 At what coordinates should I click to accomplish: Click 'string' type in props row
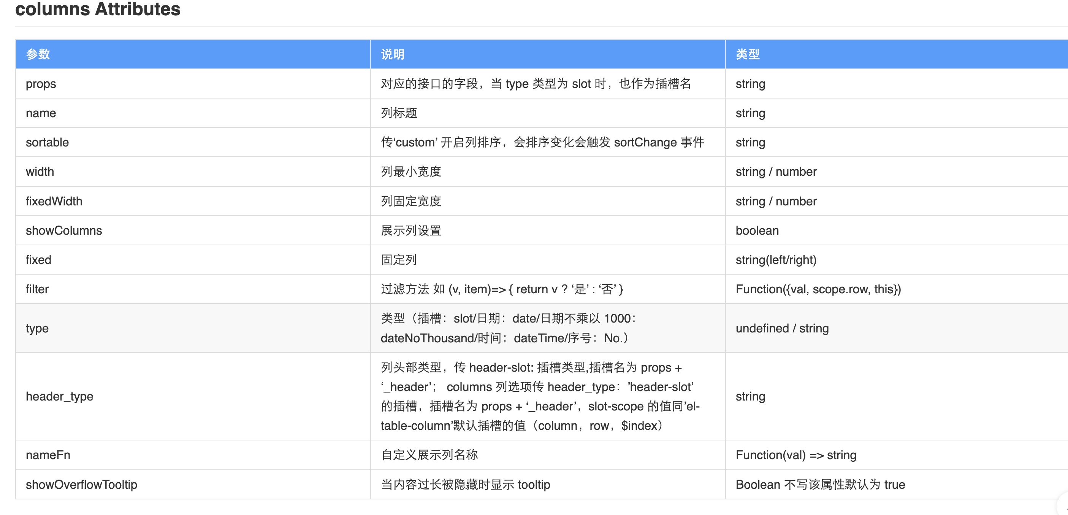(750, 84)
